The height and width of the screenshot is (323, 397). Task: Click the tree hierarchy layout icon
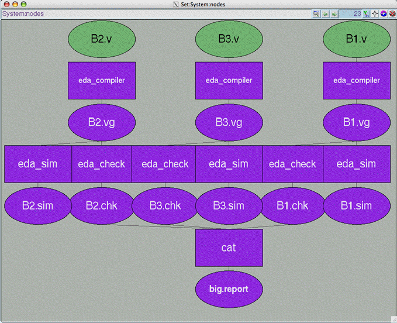[367, 13]
